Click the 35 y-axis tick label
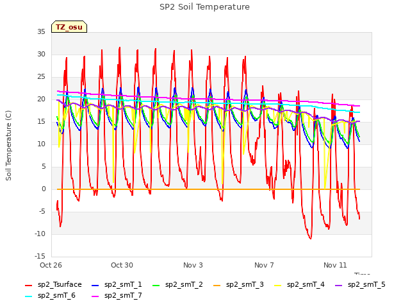The height and width of the screenshot is (308, 410). tap(41, 31)
